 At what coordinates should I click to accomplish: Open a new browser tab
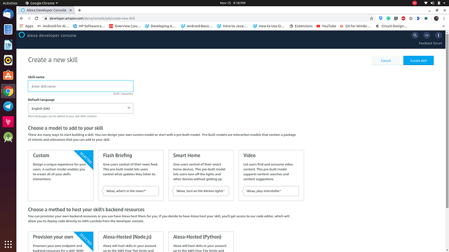click(80, 10)
